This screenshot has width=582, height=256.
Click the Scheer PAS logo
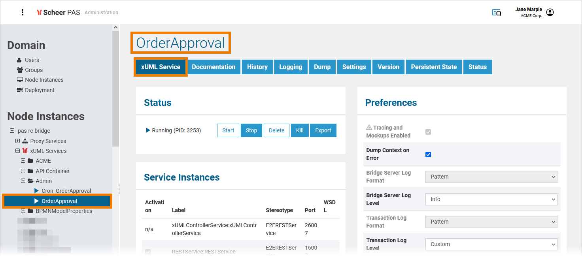pyautogui.click(x=58, y=12)
